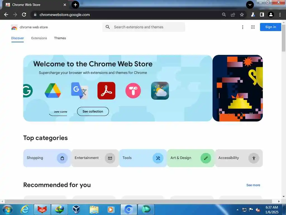Click the See collection button

(x=93, y=111)
